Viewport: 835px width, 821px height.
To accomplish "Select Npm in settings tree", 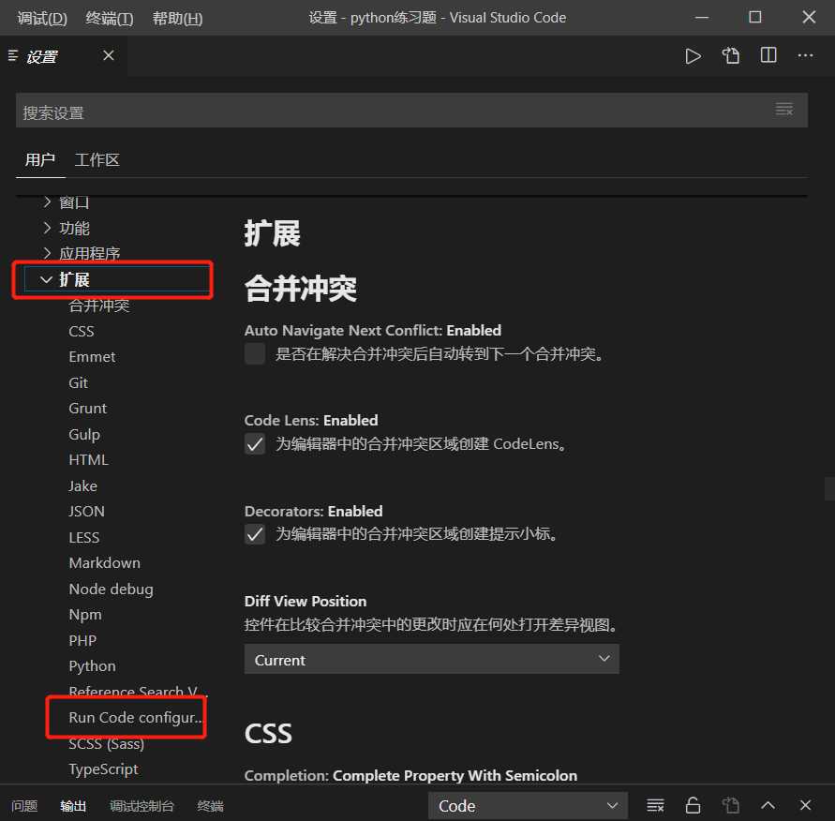I will (85, 615).
